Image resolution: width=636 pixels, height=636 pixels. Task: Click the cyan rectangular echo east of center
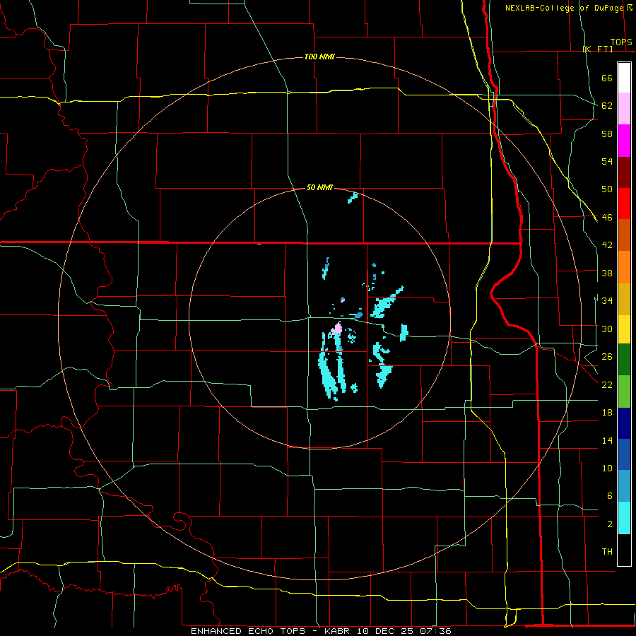tap(404, 333)
